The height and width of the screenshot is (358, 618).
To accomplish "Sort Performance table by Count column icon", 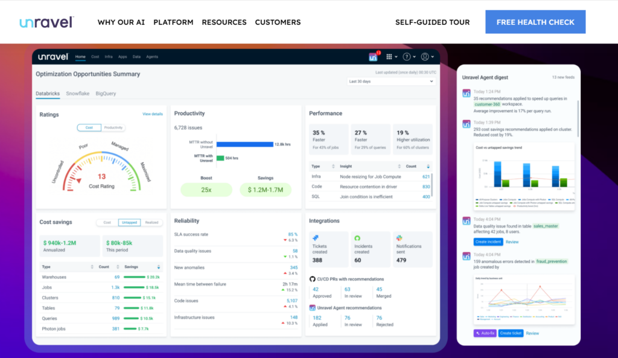I will point(428,167).
